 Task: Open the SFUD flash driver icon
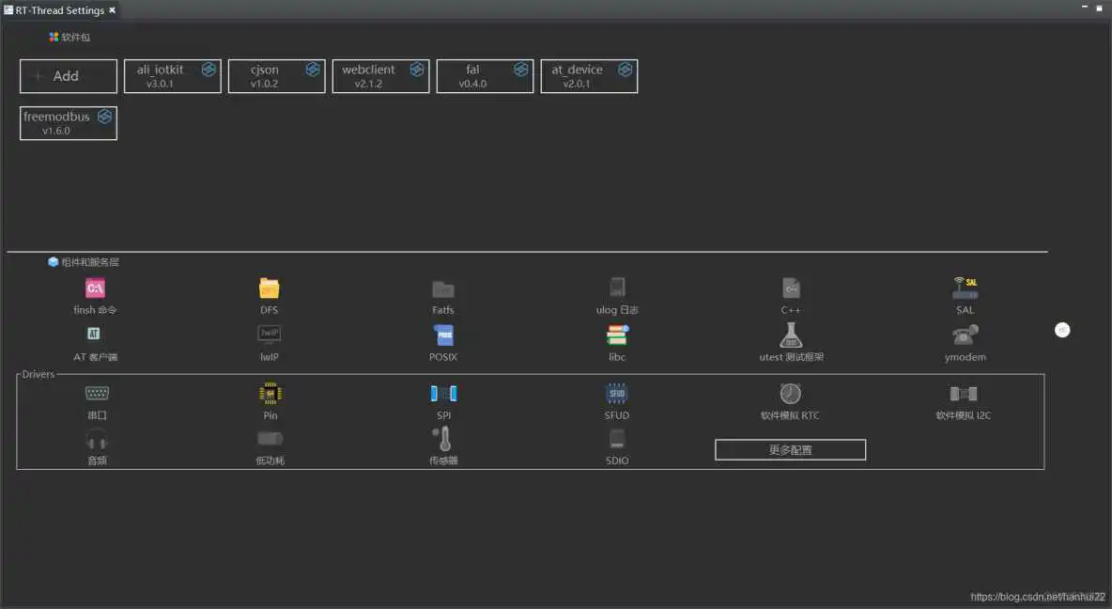pos(616,393)
